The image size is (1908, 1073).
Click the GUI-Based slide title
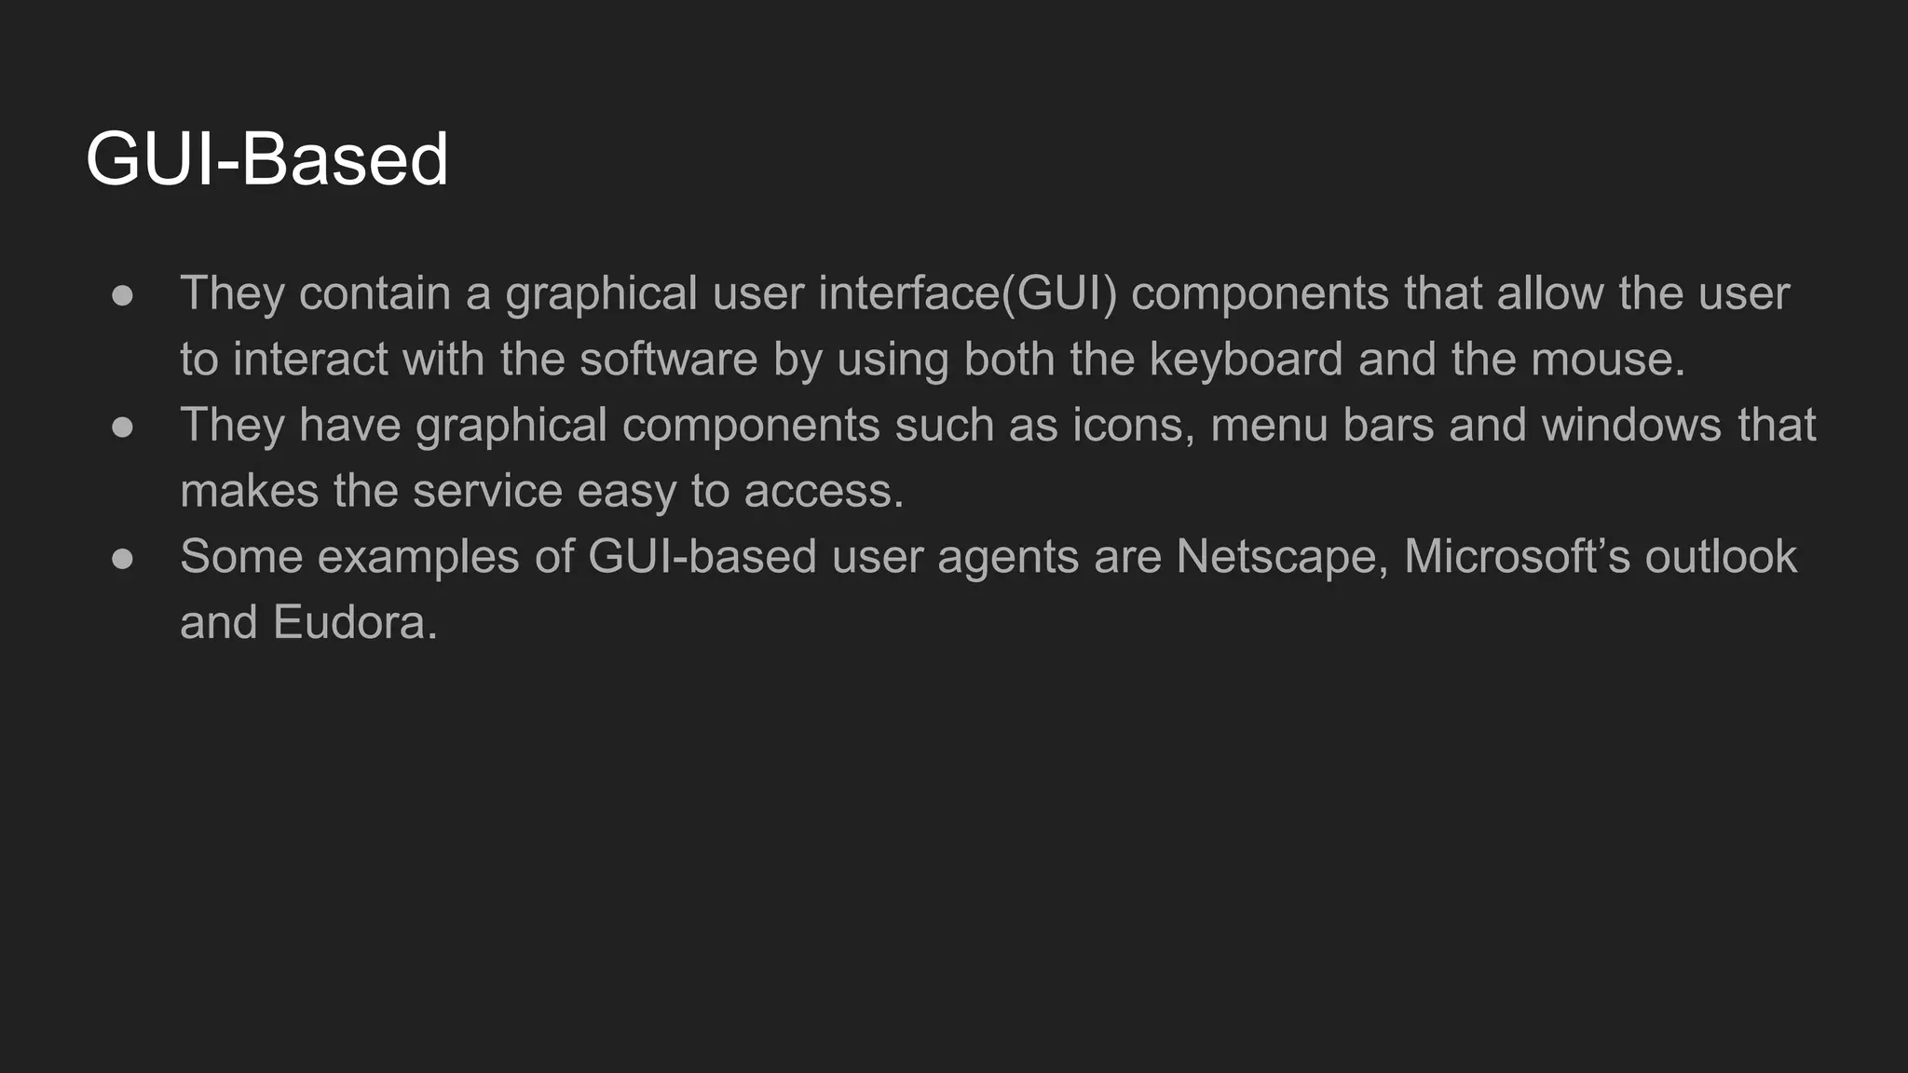[267, 159]
